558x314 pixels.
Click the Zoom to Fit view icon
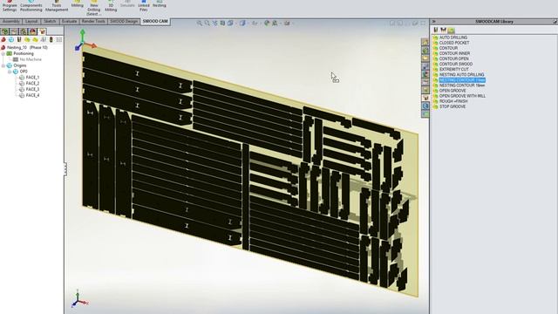(x=200, y=24)
